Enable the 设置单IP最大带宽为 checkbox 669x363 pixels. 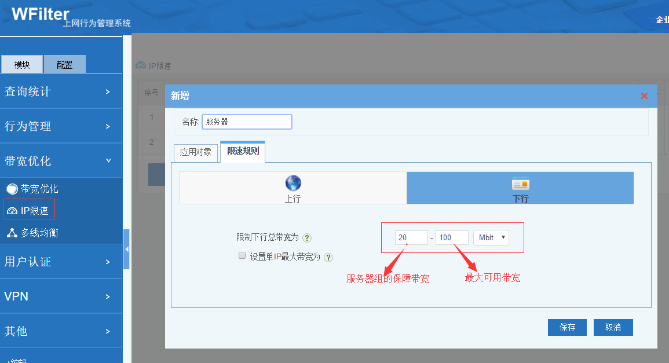click(242, 255)
